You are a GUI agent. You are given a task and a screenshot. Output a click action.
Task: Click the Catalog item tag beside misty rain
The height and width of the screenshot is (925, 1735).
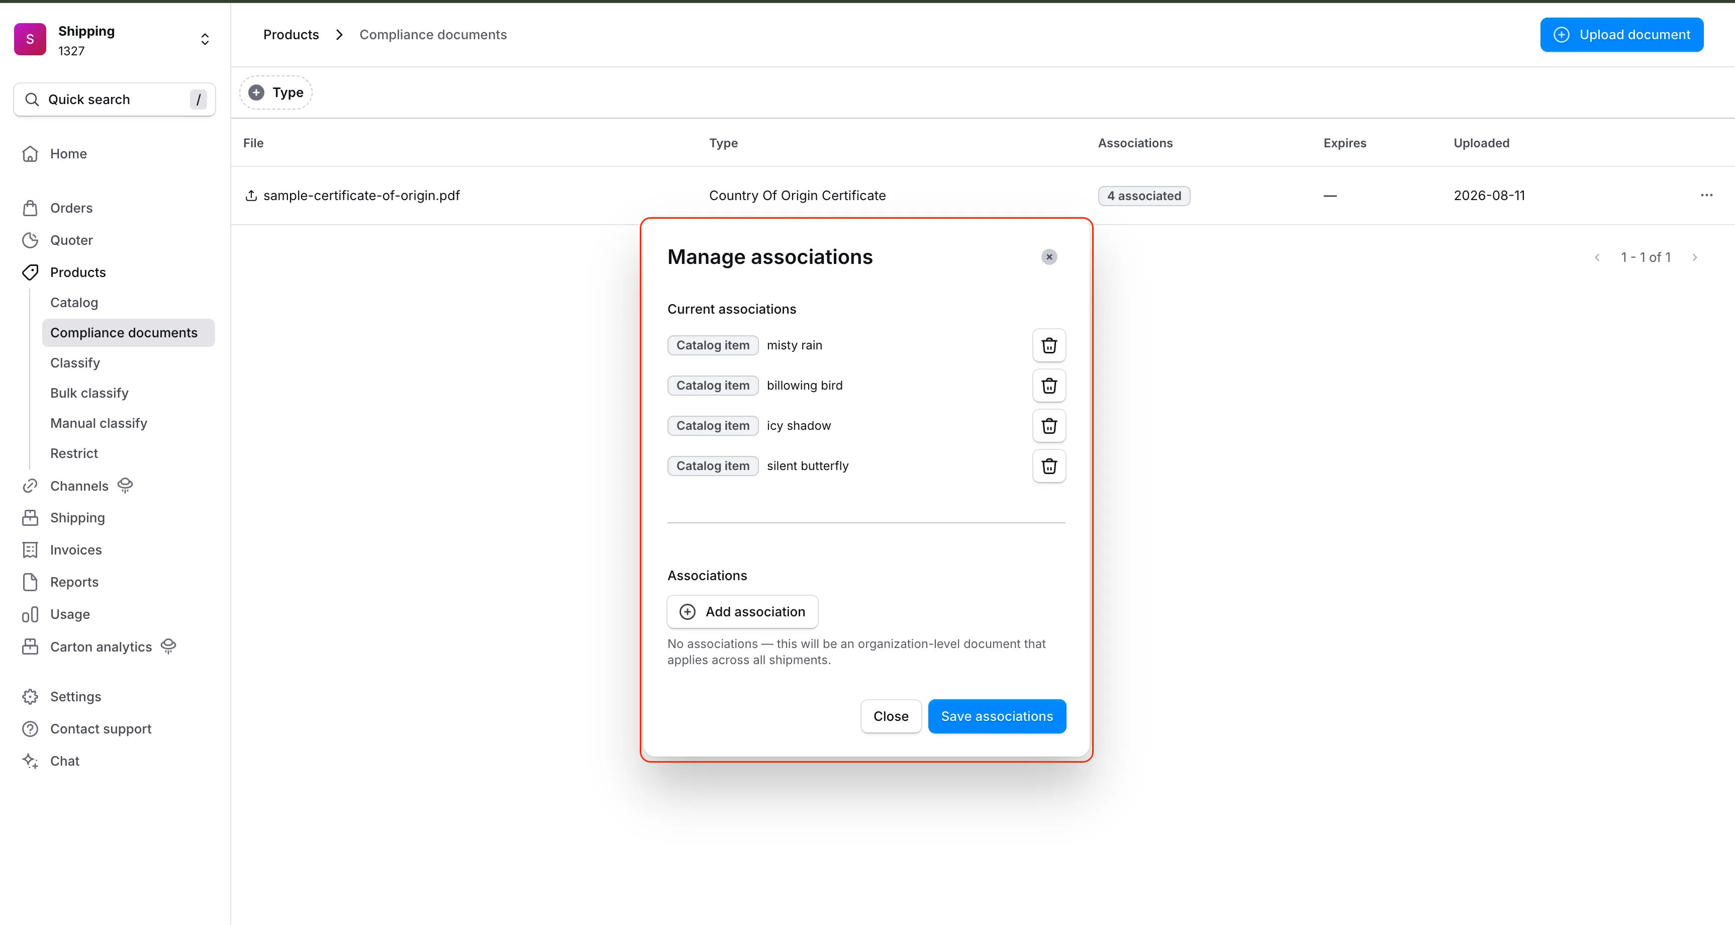pos(713,345)
